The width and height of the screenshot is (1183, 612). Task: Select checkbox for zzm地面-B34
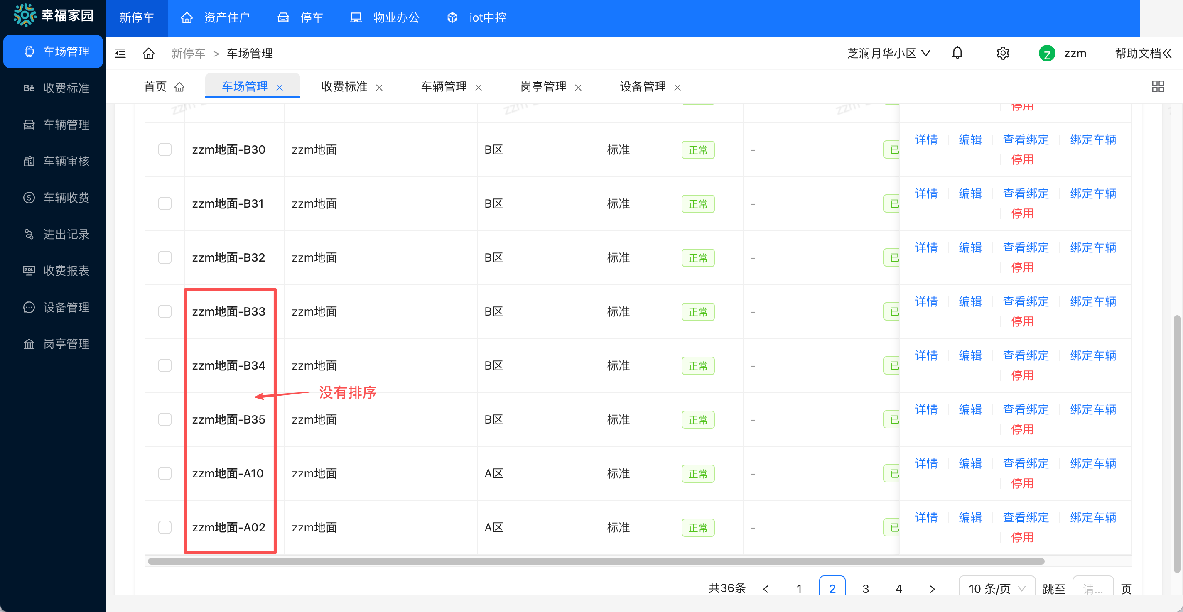pos(165,365)
